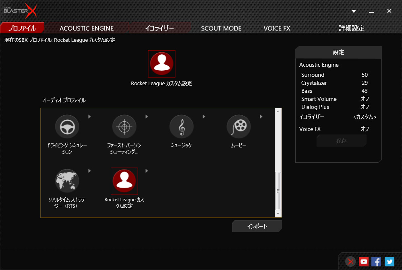402x270 pixels.
Task: Switch to the プロファイル tab
Action: click(x=22, y=28)
